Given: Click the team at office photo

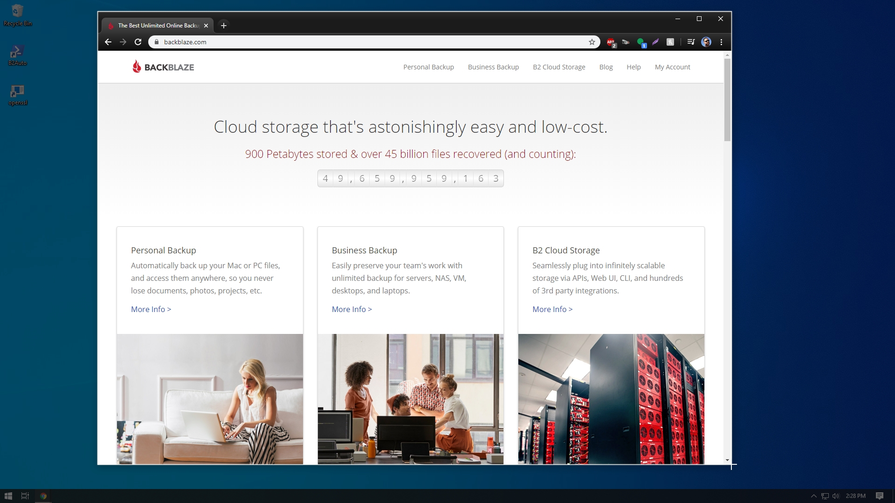Looking at the screenshot, I should coord(411,399).
